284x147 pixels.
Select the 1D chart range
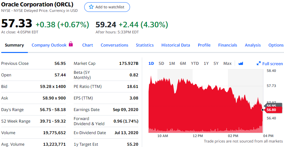click(x=151, y=64)
